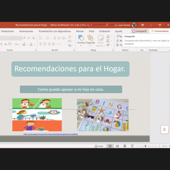The width and height of the screenshot is (170, 170).
Task: Open the Grabación tab
Action: coord(105,31)
